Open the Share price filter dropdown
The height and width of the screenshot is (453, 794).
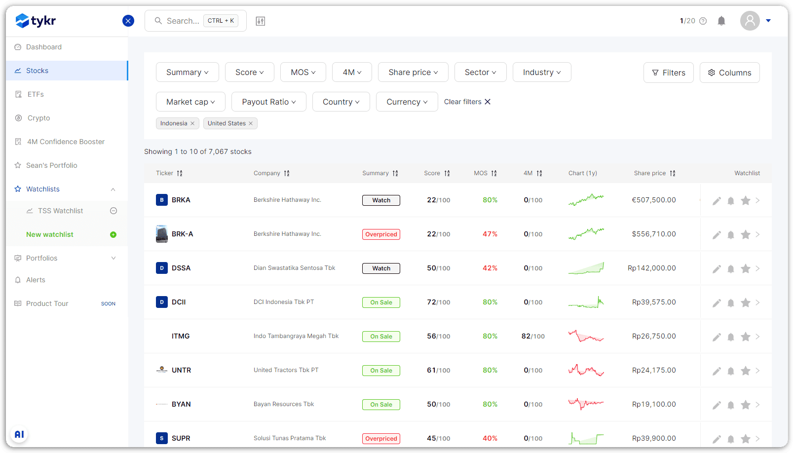(x=413, y=72)
